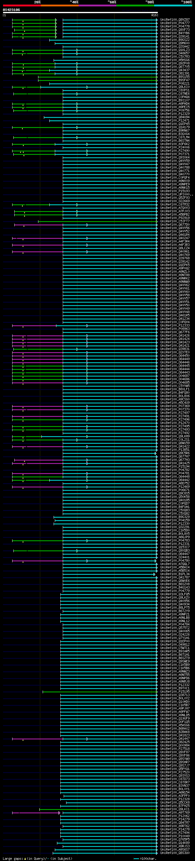Image resolution: width=195 pixels, height=861 pixels.
Task: Select the UniRef100_A5HSG6 label
Action: (x=175, y=60)
